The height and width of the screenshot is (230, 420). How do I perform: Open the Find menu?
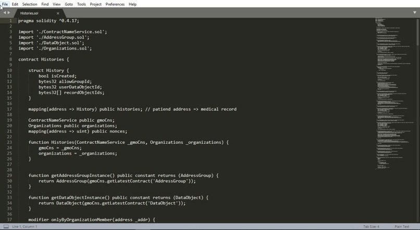(45, 4)
